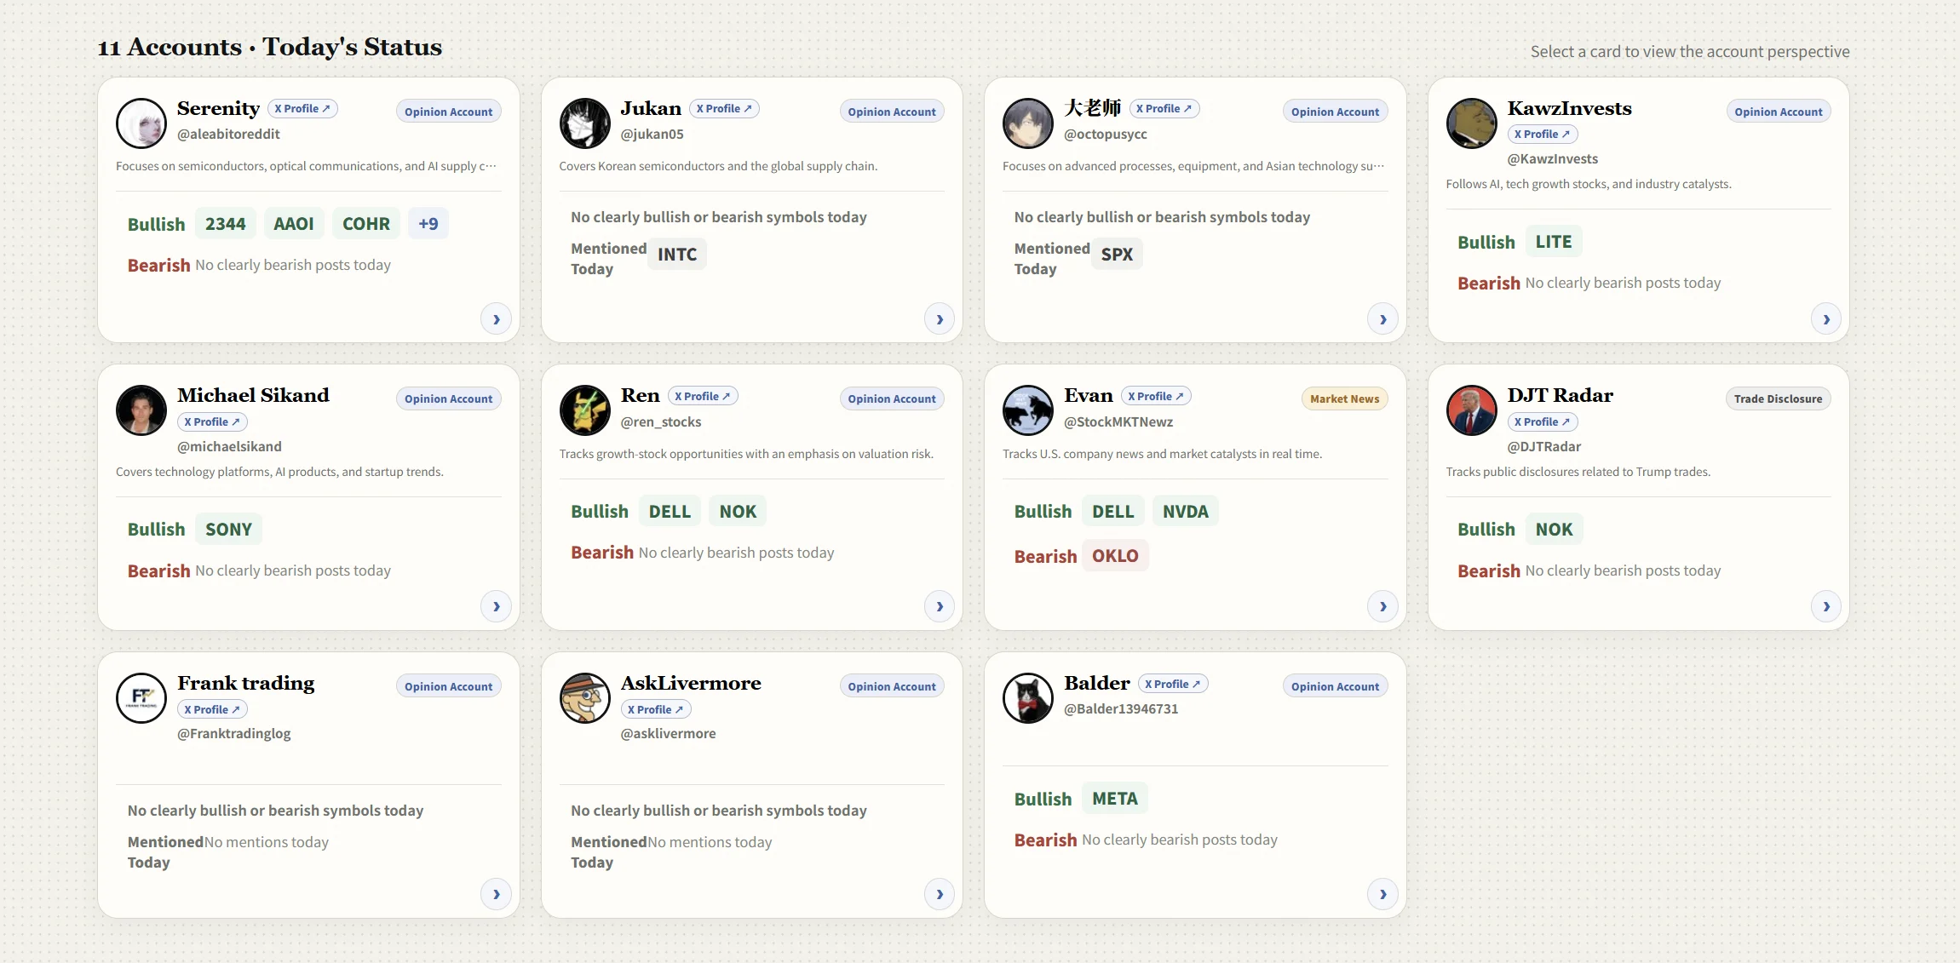Image resolution: width=1960 pixels, height=963 pixels.
Task: Click Michael Sikand's avatar image
Action: point(141,410)
